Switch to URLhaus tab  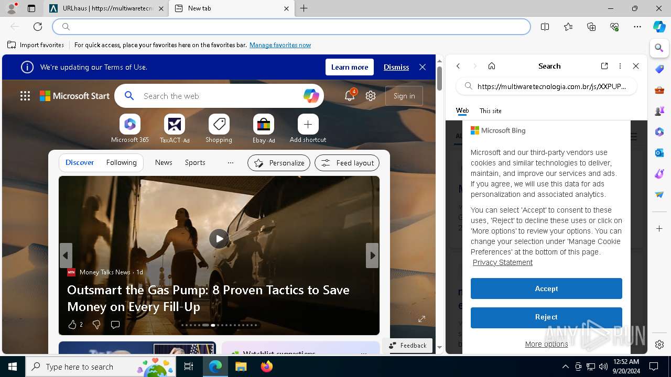pos(107,8)
